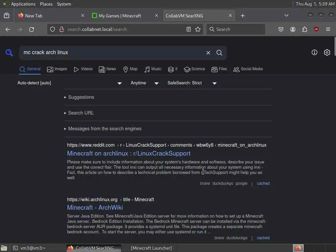This screenshot has height=252, width=336.
Task: Open the Pocket save icon
Action: point(281,29)
